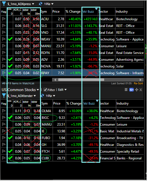Click the flag icon on the RDFN row
This screenshot has width=147, height=181.
click(x=4, y=53)
